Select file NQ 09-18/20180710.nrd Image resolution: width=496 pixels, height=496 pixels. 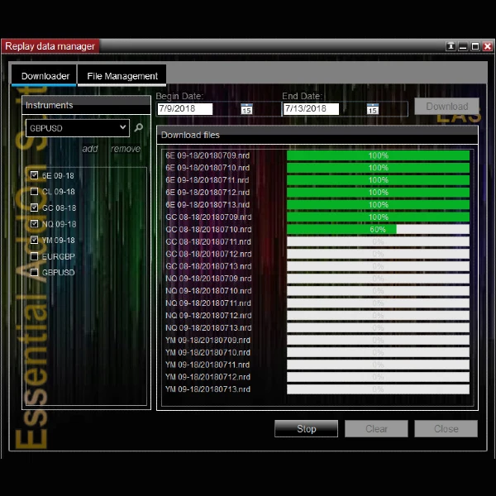tap(208, 291)
